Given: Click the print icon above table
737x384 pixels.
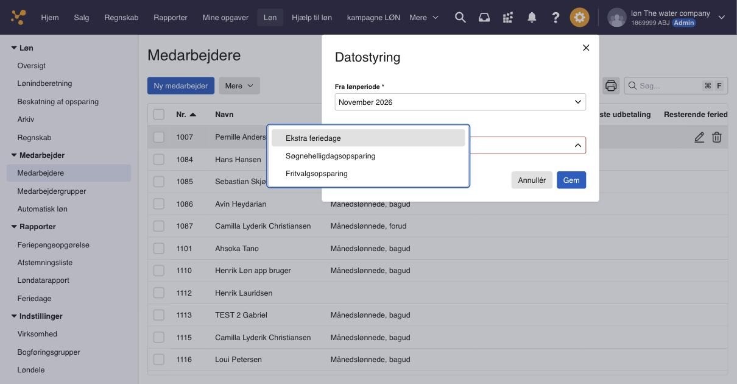Looking at the screenshot, I should coord(611,85).
